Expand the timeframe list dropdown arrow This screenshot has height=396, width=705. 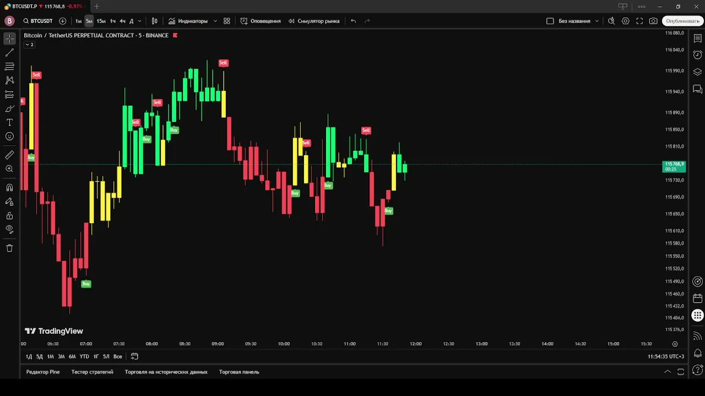[139, 21]
